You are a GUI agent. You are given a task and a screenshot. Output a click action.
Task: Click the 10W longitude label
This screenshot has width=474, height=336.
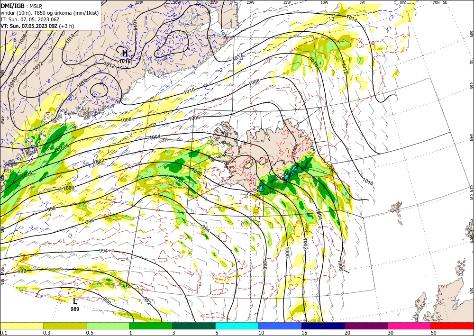click(x=324, y=2)
